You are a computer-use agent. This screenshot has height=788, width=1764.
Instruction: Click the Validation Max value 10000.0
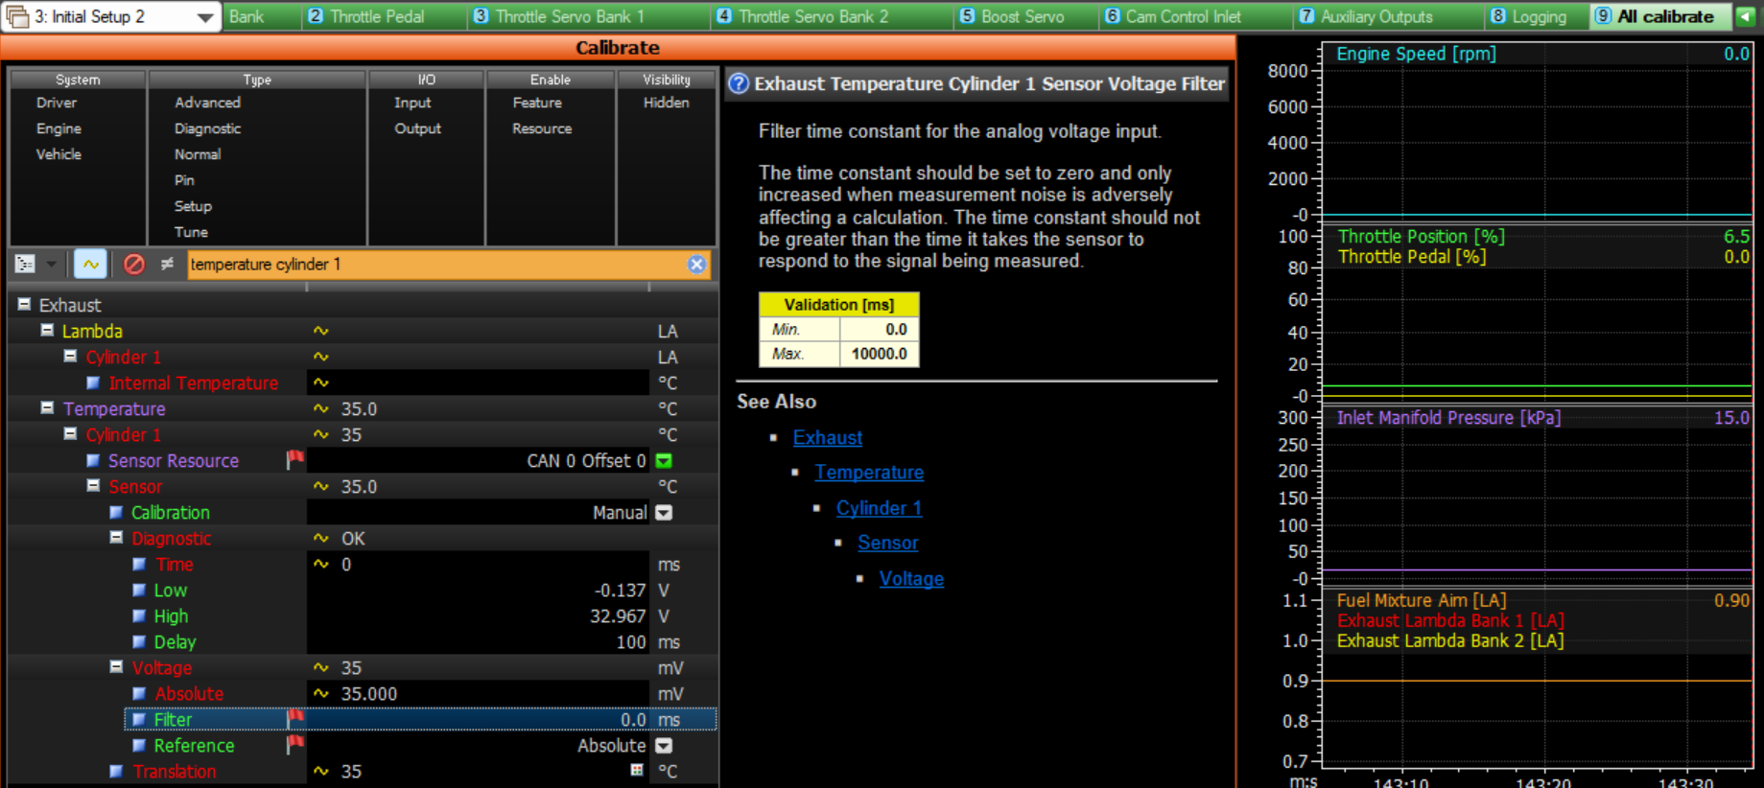(879, 354)
